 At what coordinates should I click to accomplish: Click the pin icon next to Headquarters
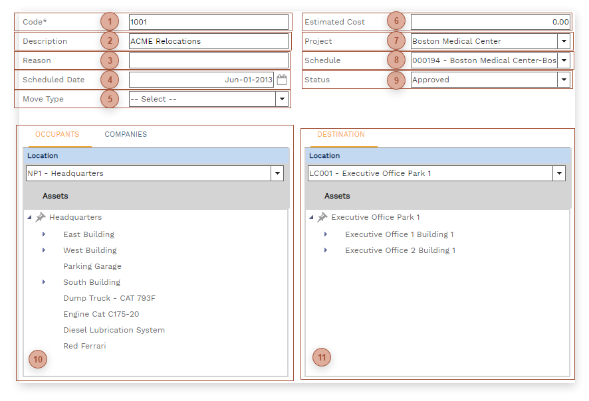pyautogui.click(x=41, y=217)
